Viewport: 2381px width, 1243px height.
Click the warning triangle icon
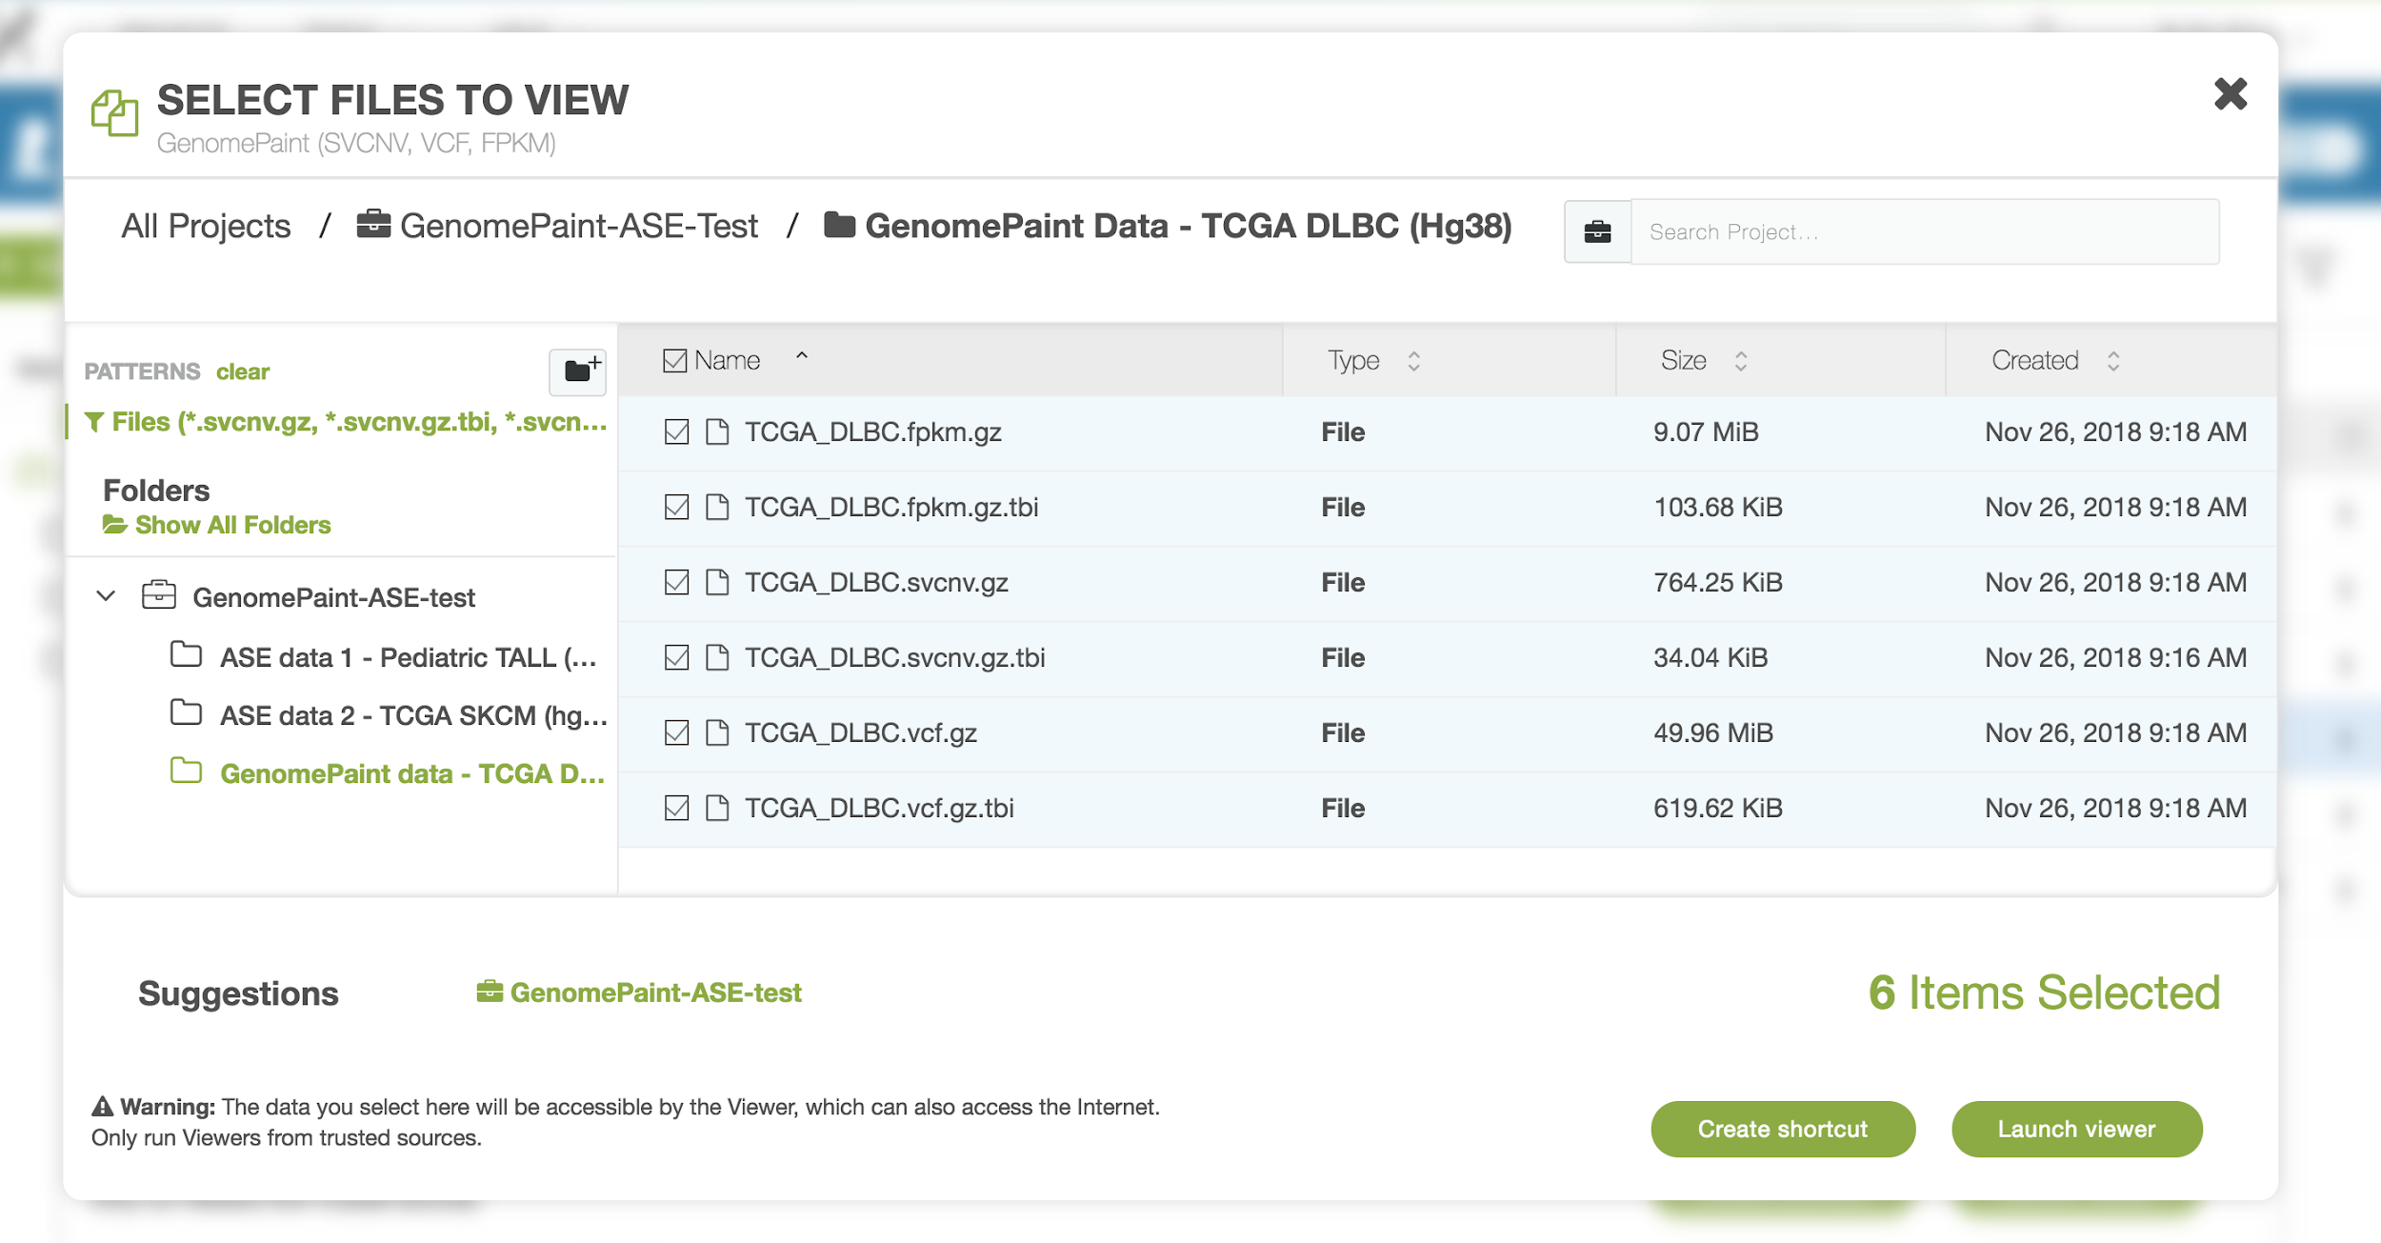[102, 1107]
